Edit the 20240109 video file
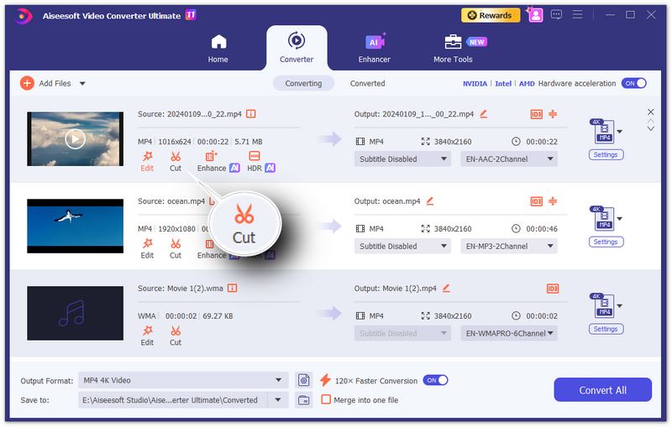The height and width of the screenshot is (427, 672). pos(147,161)
